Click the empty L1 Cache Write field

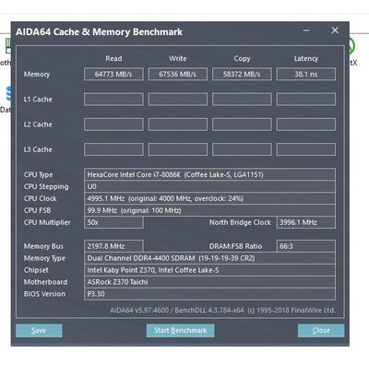(x=178, y=100)
